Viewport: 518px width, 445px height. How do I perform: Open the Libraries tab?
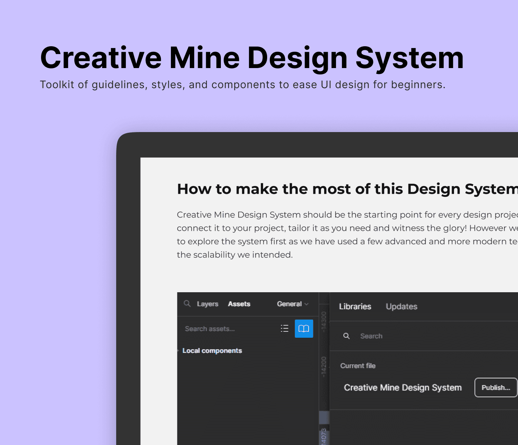click(355, 306)
